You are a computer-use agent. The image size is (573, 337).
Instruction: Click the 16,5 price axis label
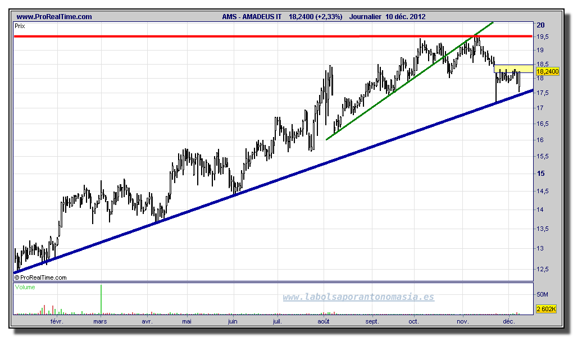(x=542, y=124)
